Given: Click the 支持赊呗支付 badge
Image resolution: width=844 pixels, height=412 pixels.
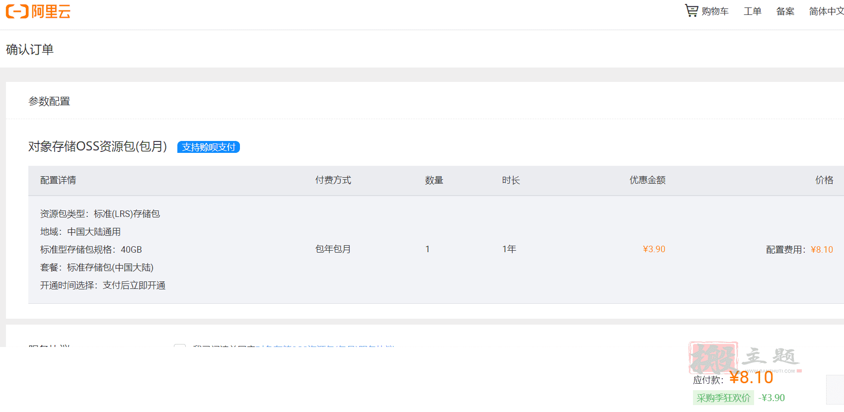Looking at the screenshot, I should pyautogui.click(x=209, y=147).
